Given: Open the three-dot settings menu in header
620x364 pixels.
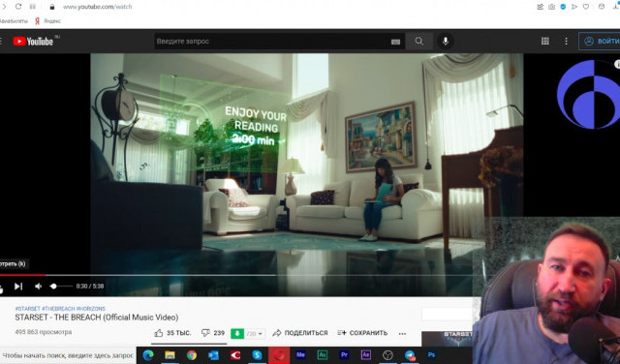Looking at the screenshot, I should click(x=566, y=41).
